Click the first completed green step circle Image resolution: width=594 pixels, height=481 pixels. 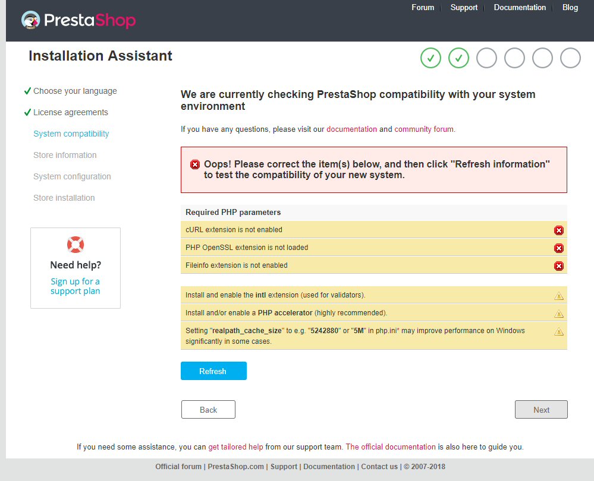431,58
